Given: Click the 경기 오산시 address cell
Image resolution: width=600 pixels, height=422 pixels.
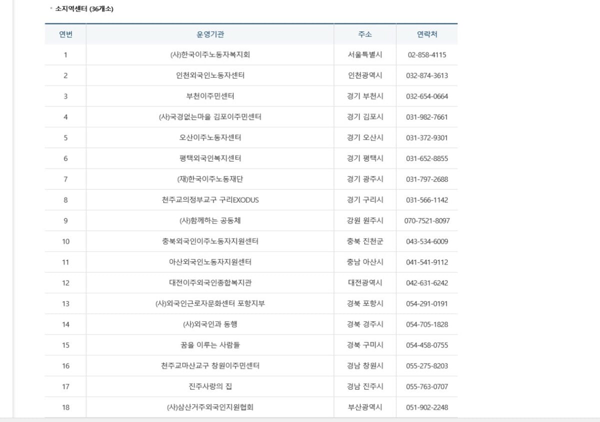Looking at the screenshot, I should (365, 138).
